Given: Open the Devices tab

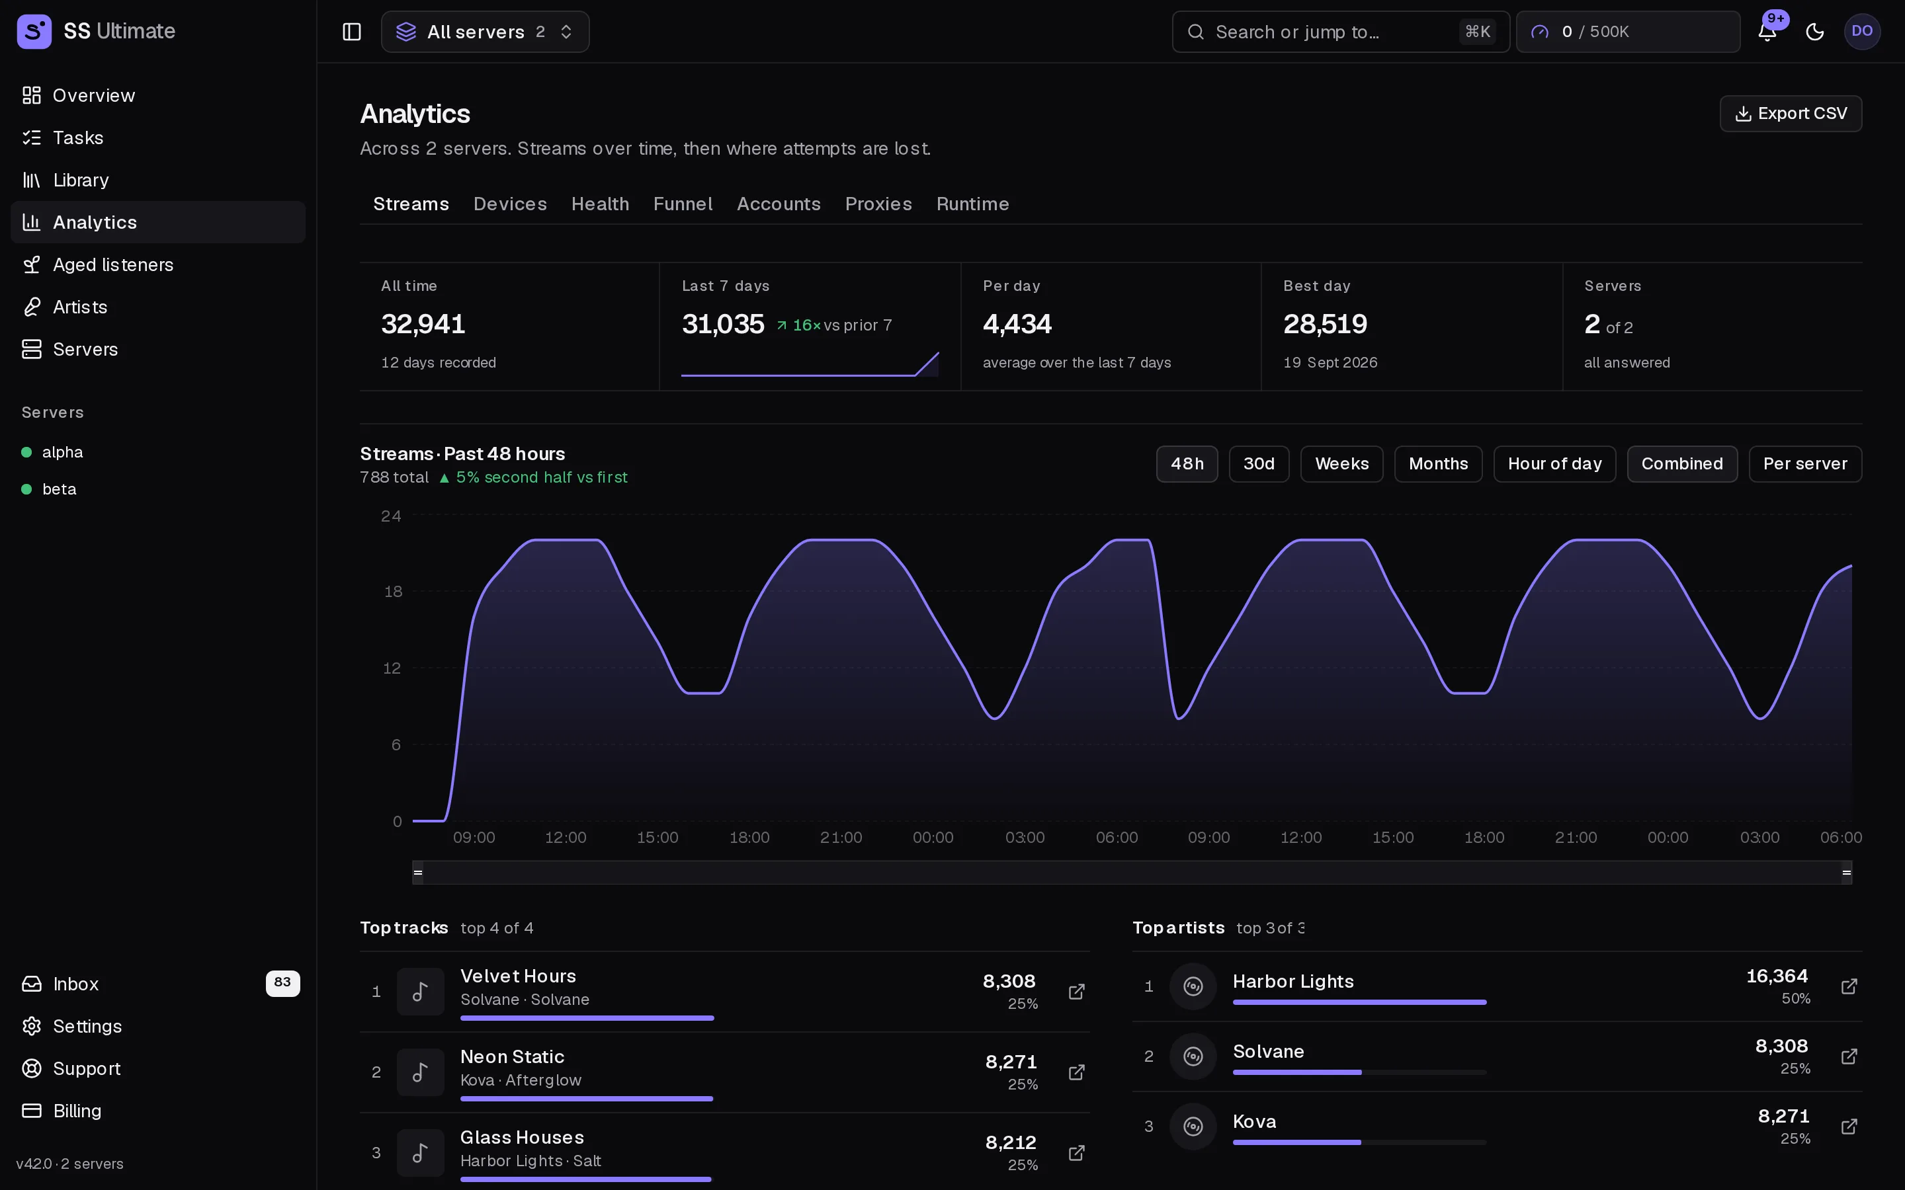Looking at the screenshot, I should [x=510, y=204].
